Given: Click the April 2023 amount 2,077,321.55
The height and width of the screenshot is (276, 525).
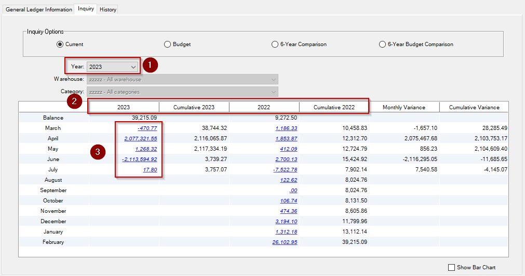Looking at the screenshot, I should pos(140,138).
